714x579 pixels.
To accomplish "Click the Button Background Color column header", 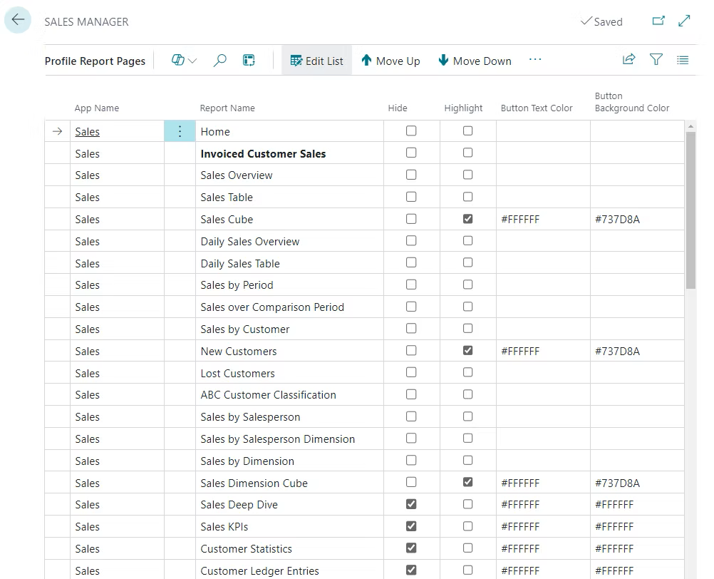I will click(632, 102).
